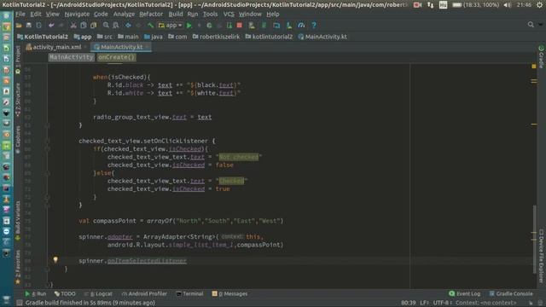Click the 80:39 cursor position indicator
Viewport: 546px width, 307px height.
coord(408,303)
